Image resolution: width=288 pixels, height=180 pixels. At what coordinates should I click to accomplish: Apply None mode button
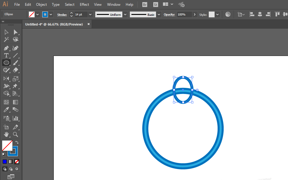click(x=17, y=161)
